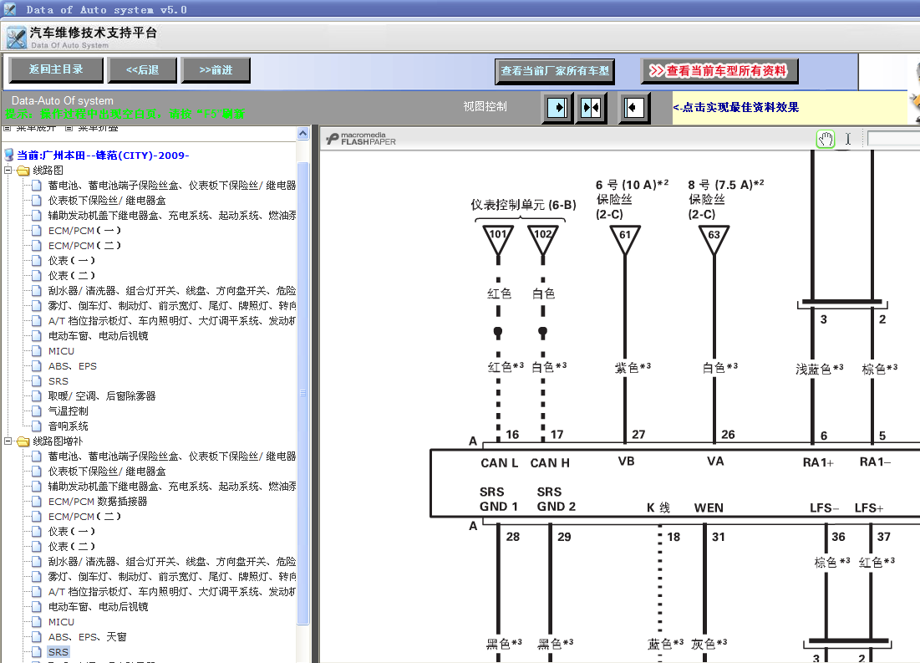Select the 线路图增补 folder label
The image size is (920, 663).
coord(58,441)
